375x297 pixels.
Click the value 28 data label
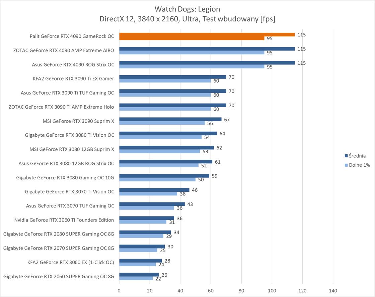point(167,261)
